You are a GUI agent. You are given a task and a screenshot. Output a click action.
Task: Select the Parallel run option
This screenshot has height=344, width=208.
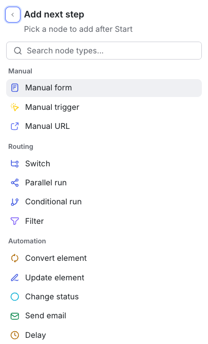pos(104,183)
